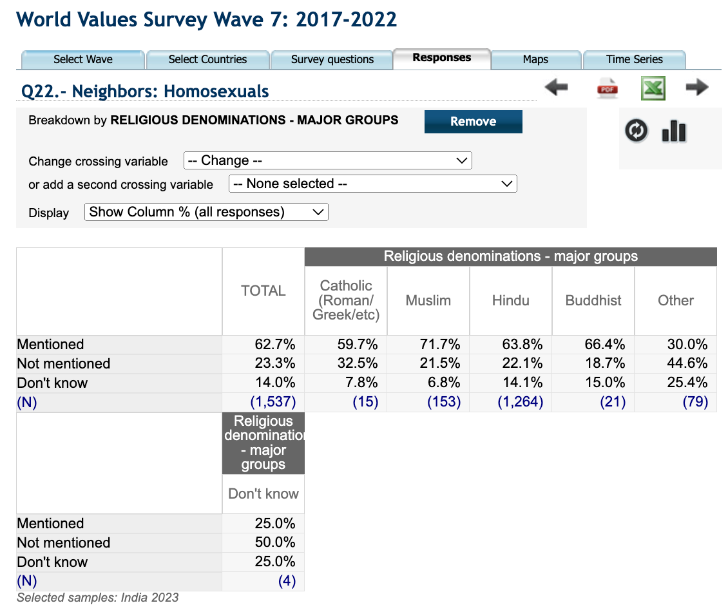
Task: Show the bar chart view
Action: point(674,131)
